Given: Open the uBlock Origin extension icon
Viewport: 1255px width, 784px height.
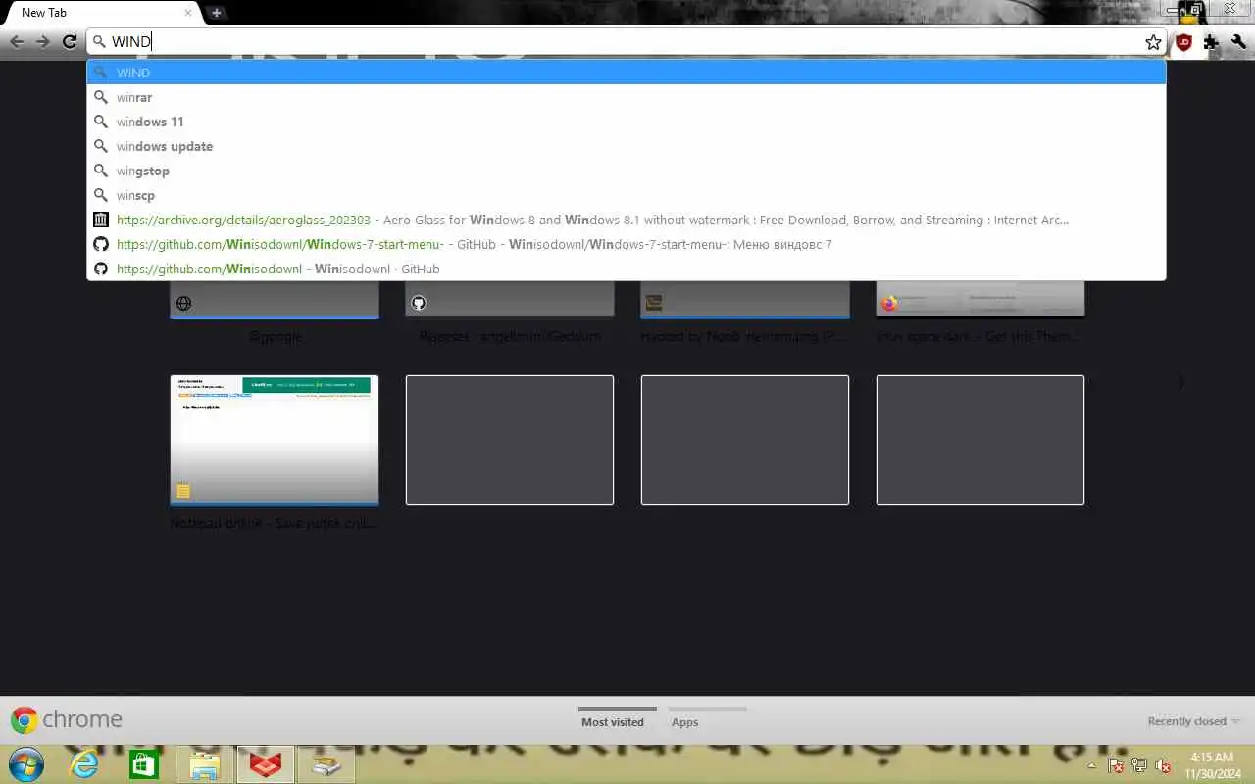Looking at the screenshot, I should coord(1183,42).
